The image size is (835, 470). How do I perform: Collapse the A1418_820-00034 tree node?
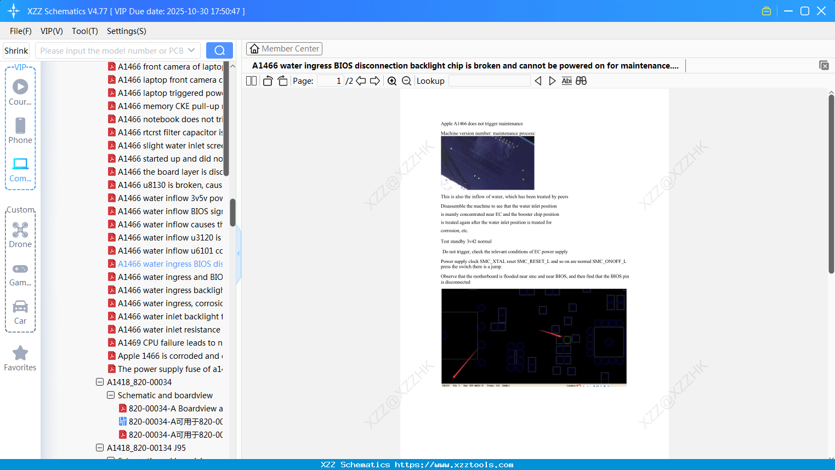click(x=100, y=382)
